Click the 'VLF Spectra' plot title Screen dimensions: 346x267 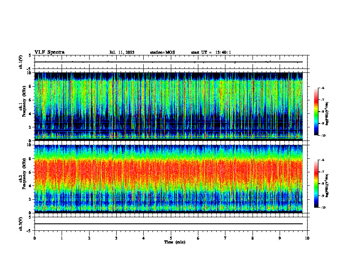[49, 52]
